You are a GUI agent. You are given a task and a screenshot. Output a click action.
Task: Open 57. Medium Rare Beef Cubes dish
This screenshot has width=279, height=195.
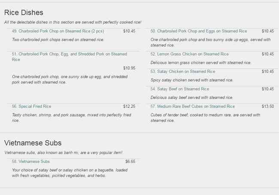pos(192,106)
